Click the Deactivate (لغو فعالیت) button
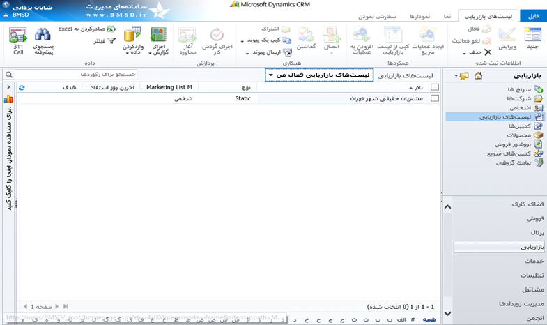 click(x=471, y=41)
